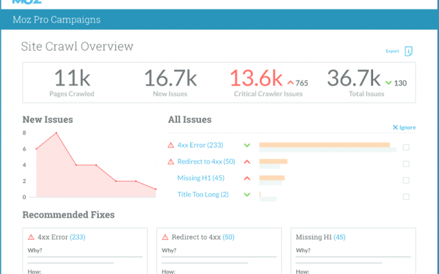Click the 16.7k New Issues stat
The image size is (439, 274).
click(170, 83)
